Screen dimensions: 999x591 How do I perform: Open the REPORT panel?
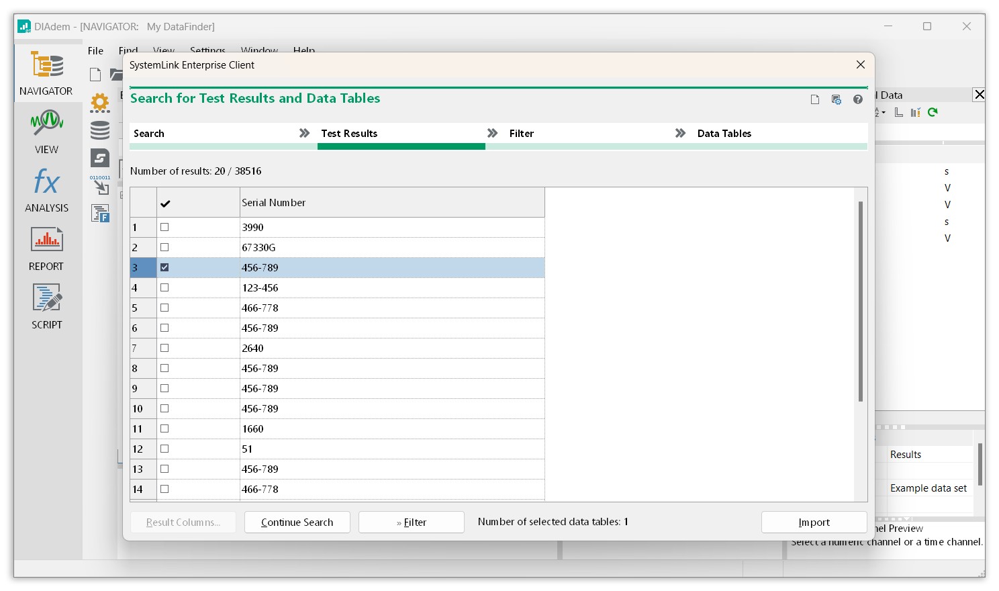tap(46, 248)
